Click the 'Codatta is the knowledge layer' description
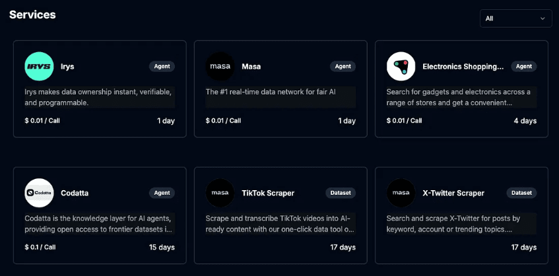The width and height of the screenshot is (559, 276). click(100, 224)
